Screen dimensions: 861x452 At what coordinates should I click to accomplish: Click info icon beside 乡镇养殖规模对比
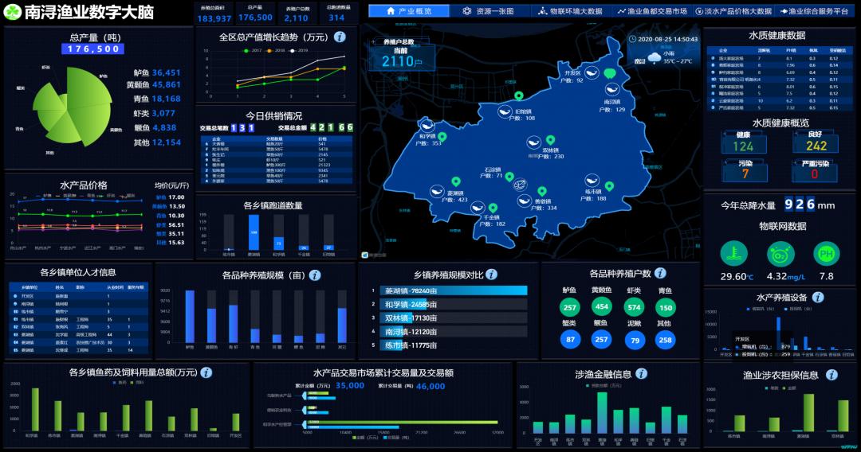pyautogui.click(x=491, y=275)
